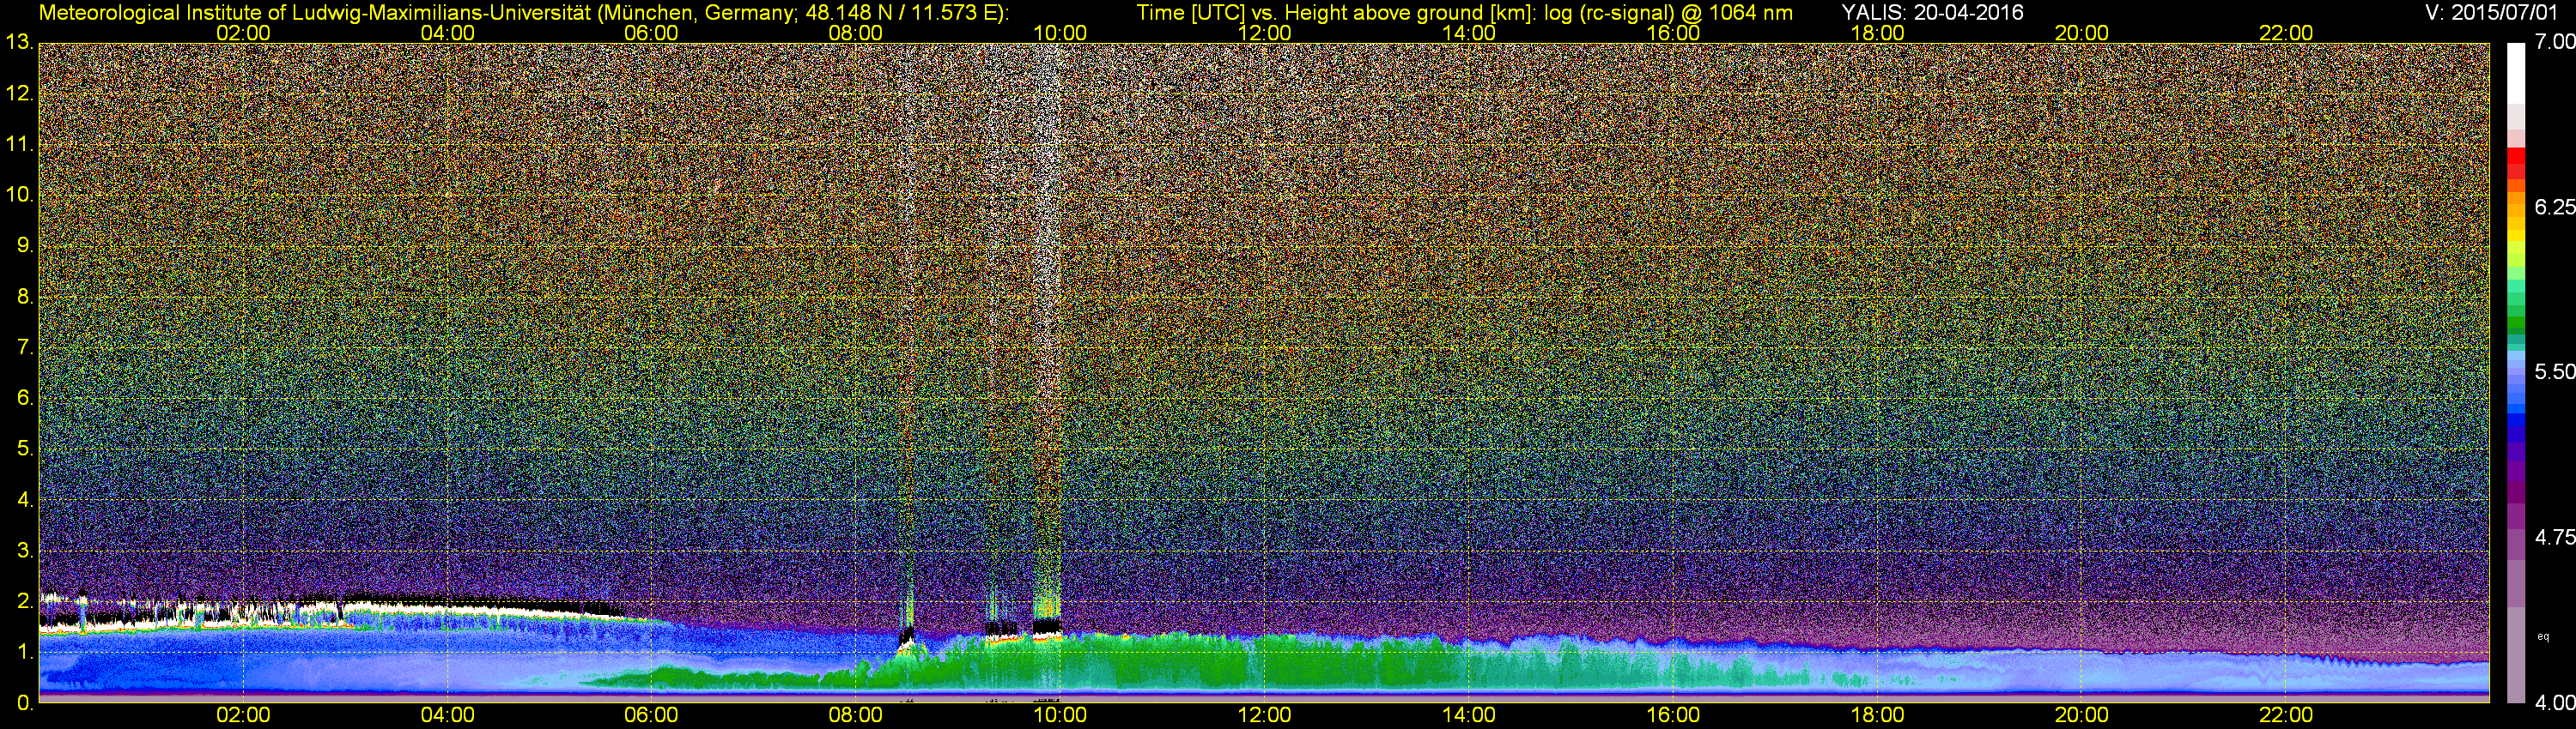The width and height of the screenshot is (2576, 729).
Task: Select the 18:00 tick on the bottom time axis
Action: tap(1877, 716)
